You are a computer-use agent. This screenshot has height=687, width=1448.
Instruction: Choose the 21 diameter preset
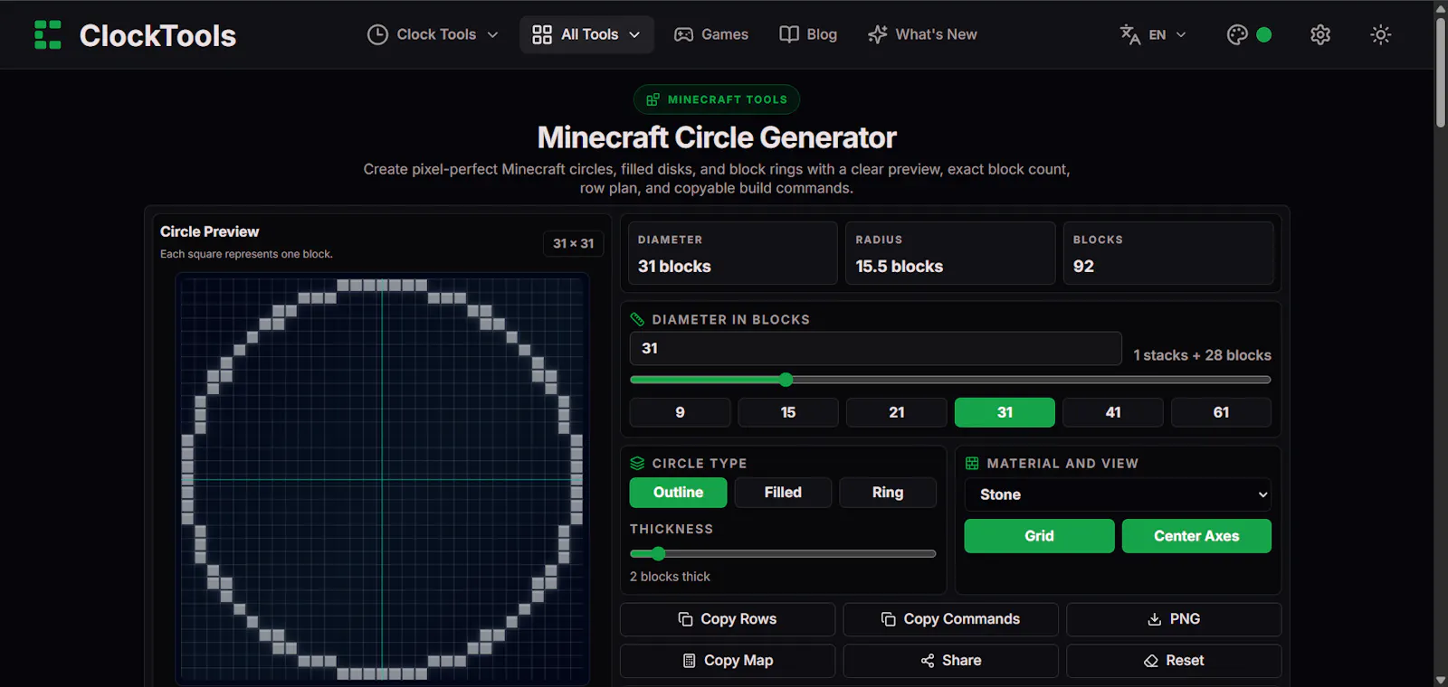(897, 412)
